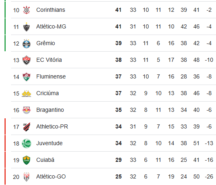Click the Corinthians club crest
This screenshot has height=185, width=216.
click(x=26, y=10)
